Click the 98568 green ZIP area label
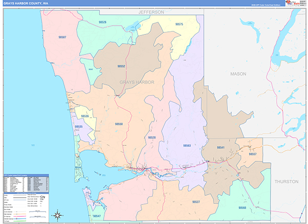The width and height of the screenshot is (308, 224). pyautogui.click(x=242, y=207)
